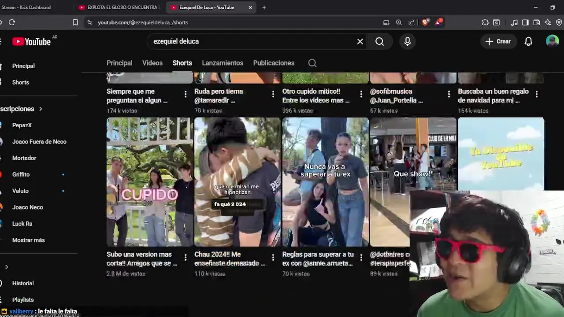Open Playlists in sidebar

coord(23,300)
